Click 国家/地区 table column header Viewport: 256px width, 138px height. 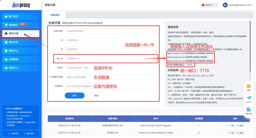point(113,119)
